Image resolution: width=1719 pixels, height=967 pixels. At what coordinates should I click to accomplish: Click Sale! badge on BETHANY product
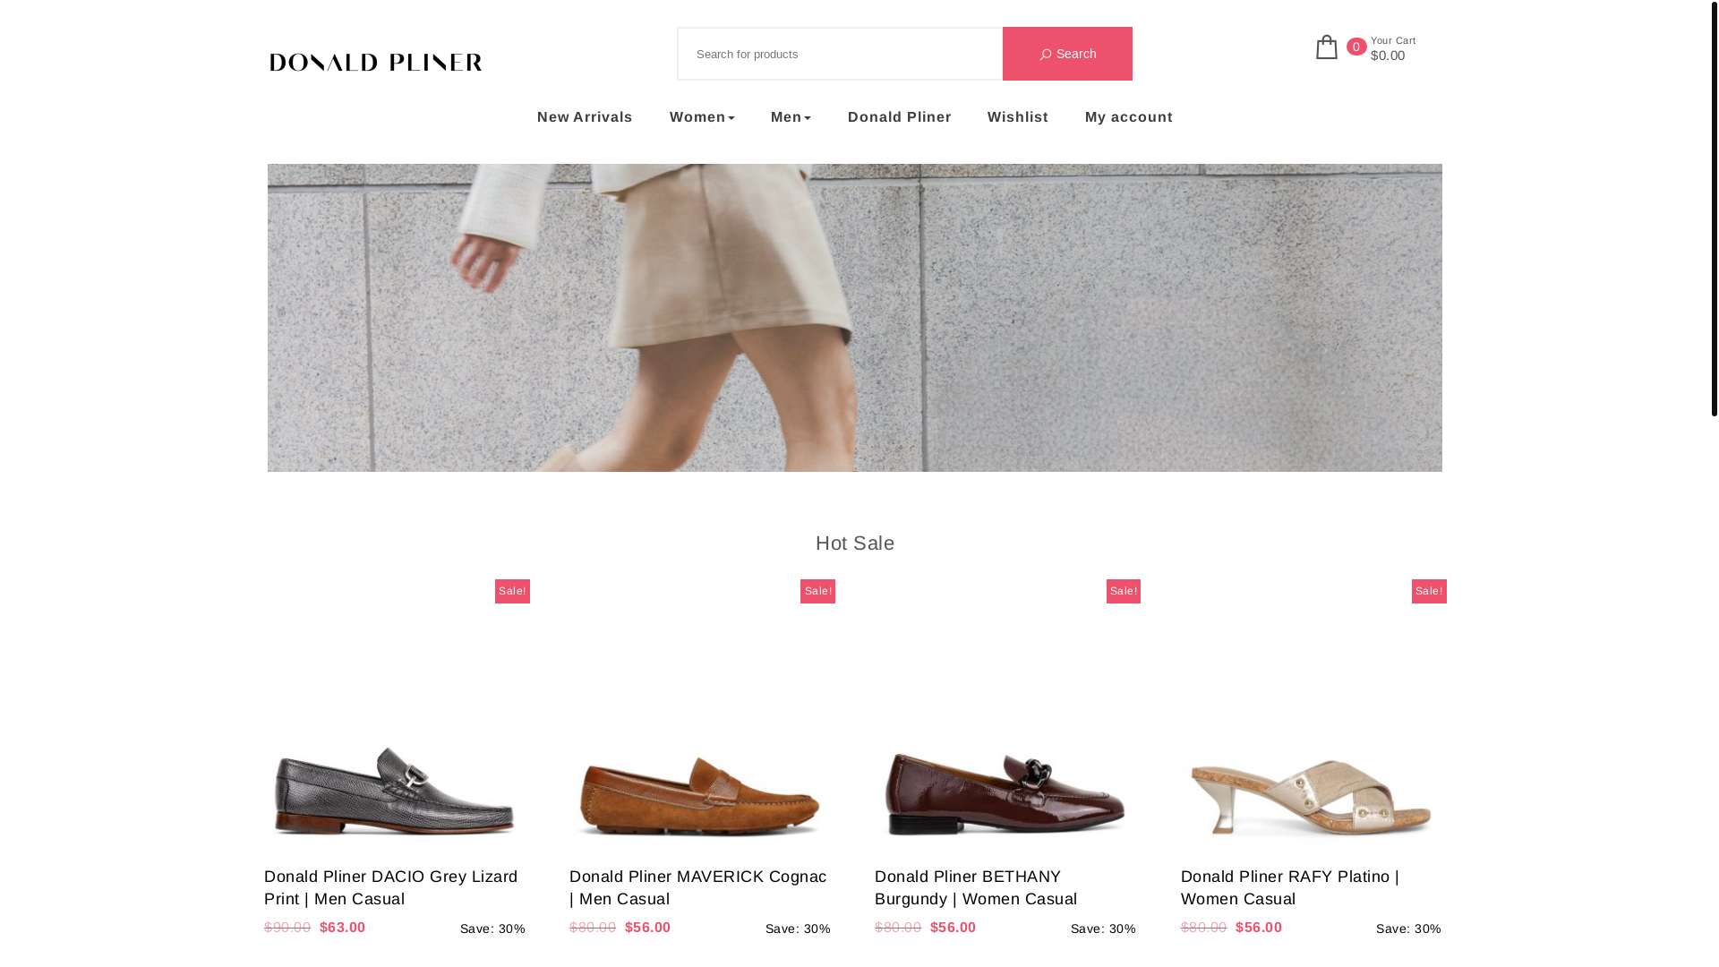pos(1124,591)
